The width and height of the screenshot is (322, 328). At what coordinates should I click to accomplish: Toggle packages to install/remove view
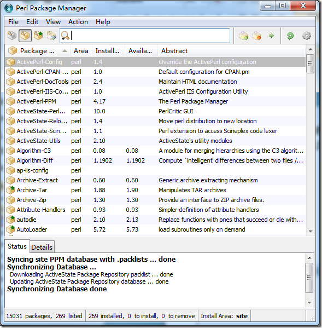click(51, 36)
